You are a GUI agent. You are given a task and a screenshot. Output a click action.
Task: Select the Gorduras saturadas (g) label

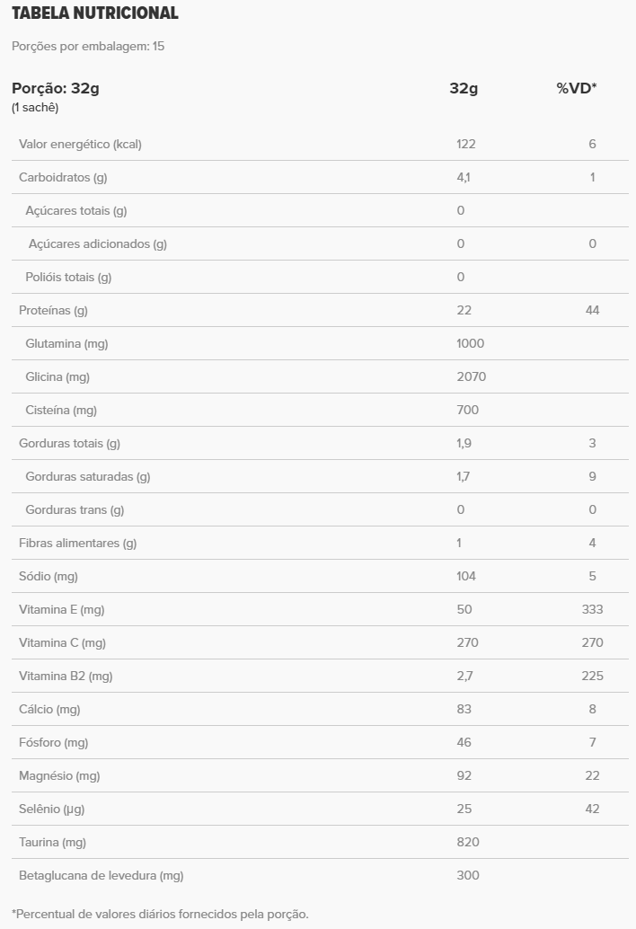(x=88, y=476)
